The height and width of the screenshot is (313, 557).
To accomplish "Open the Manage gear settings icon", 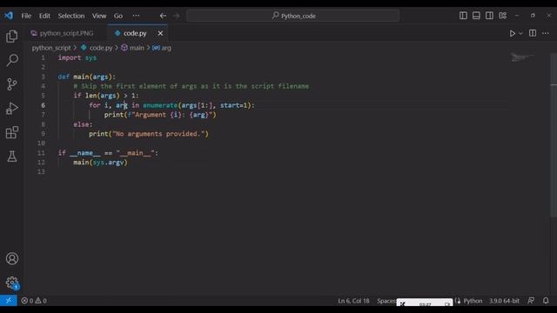I will pos(11,283).
